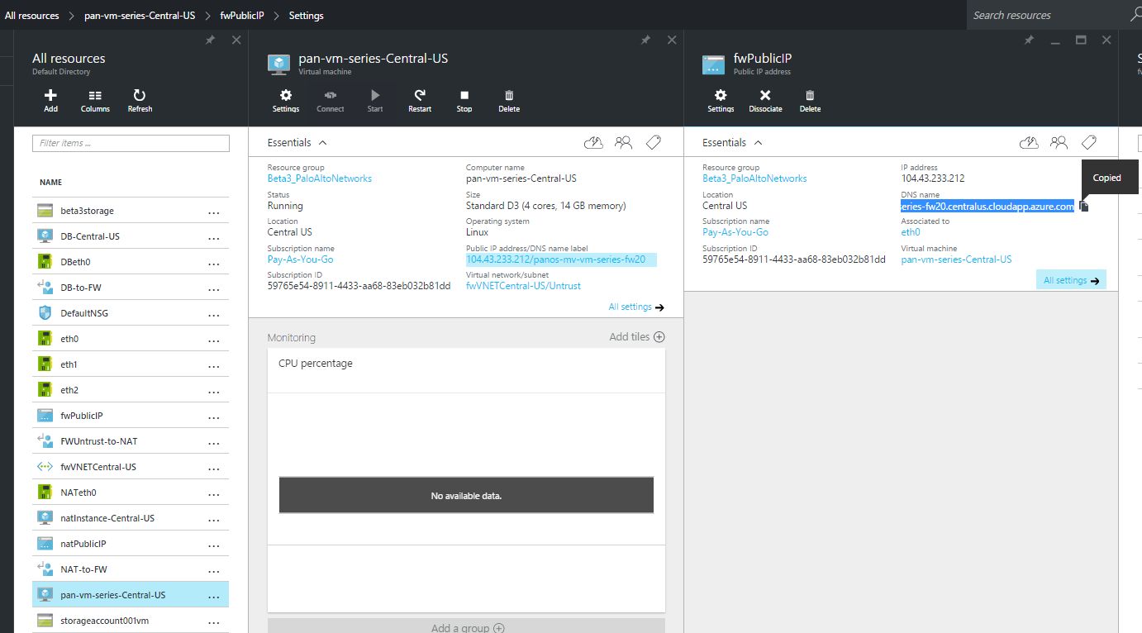Screen dimensions: 1142x633
Task: Click the greyed Connect toolbar button
Action: tap(331, 101)
